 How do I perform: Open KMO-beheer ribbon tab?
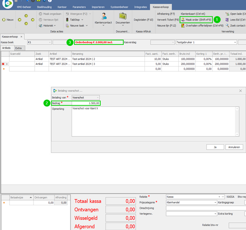(24, 7)
